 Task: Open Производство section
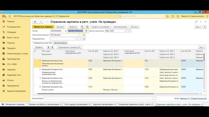13,59
